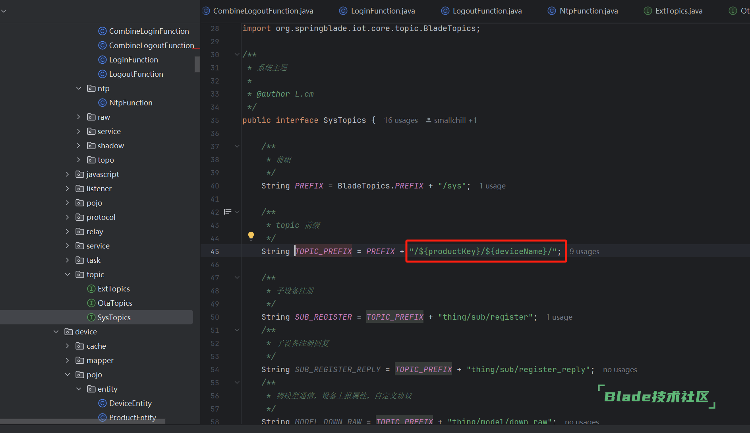
Task: Click the listener folder icon
Action: coord(80,188)
